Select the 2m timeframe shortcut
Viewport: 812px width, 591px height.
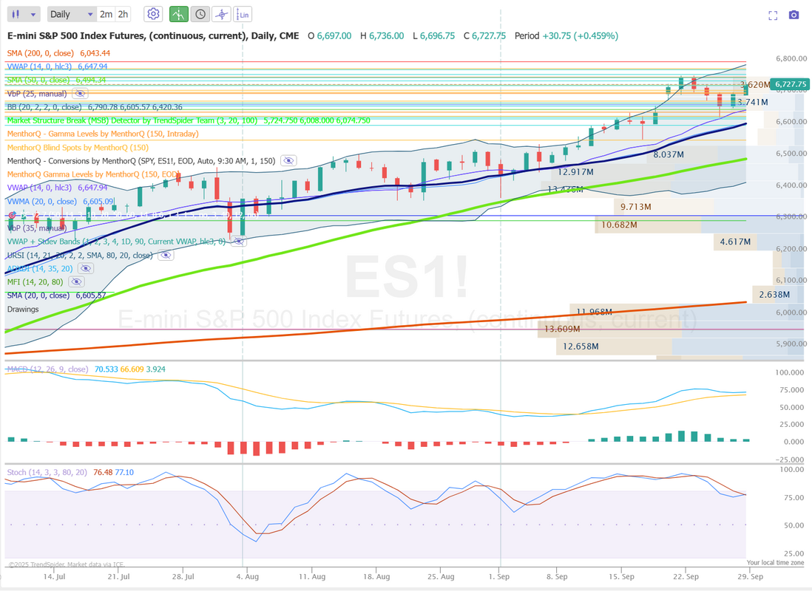click(x=106, y=14)
